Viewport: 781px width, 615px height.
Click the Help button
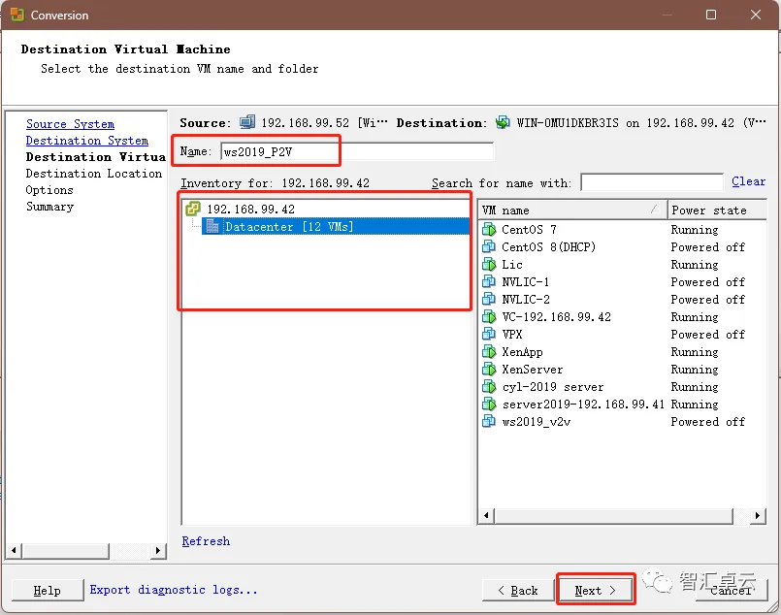click(48, 591)
